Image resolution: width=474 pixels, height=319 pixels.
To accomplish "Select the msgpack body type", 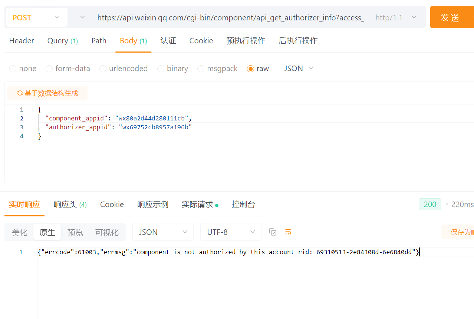I will pyautogui.click(x=217, y=69).
